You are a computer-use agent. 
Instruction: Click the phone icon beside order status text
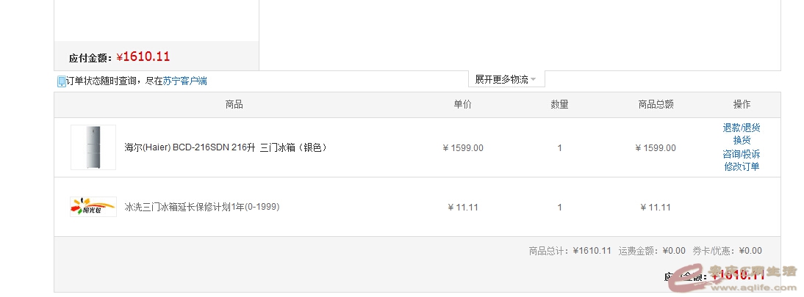pyautogui.click(x=62, y=81)
